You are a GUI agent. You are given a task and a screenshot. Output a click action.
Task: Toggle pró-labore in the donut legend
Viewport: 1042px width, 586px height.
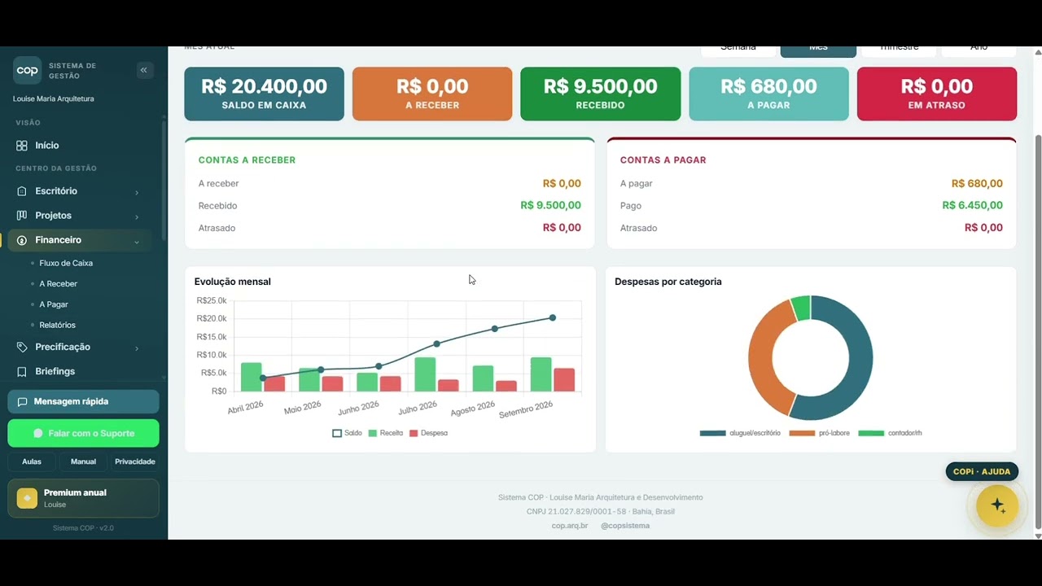tap(820, 433)
